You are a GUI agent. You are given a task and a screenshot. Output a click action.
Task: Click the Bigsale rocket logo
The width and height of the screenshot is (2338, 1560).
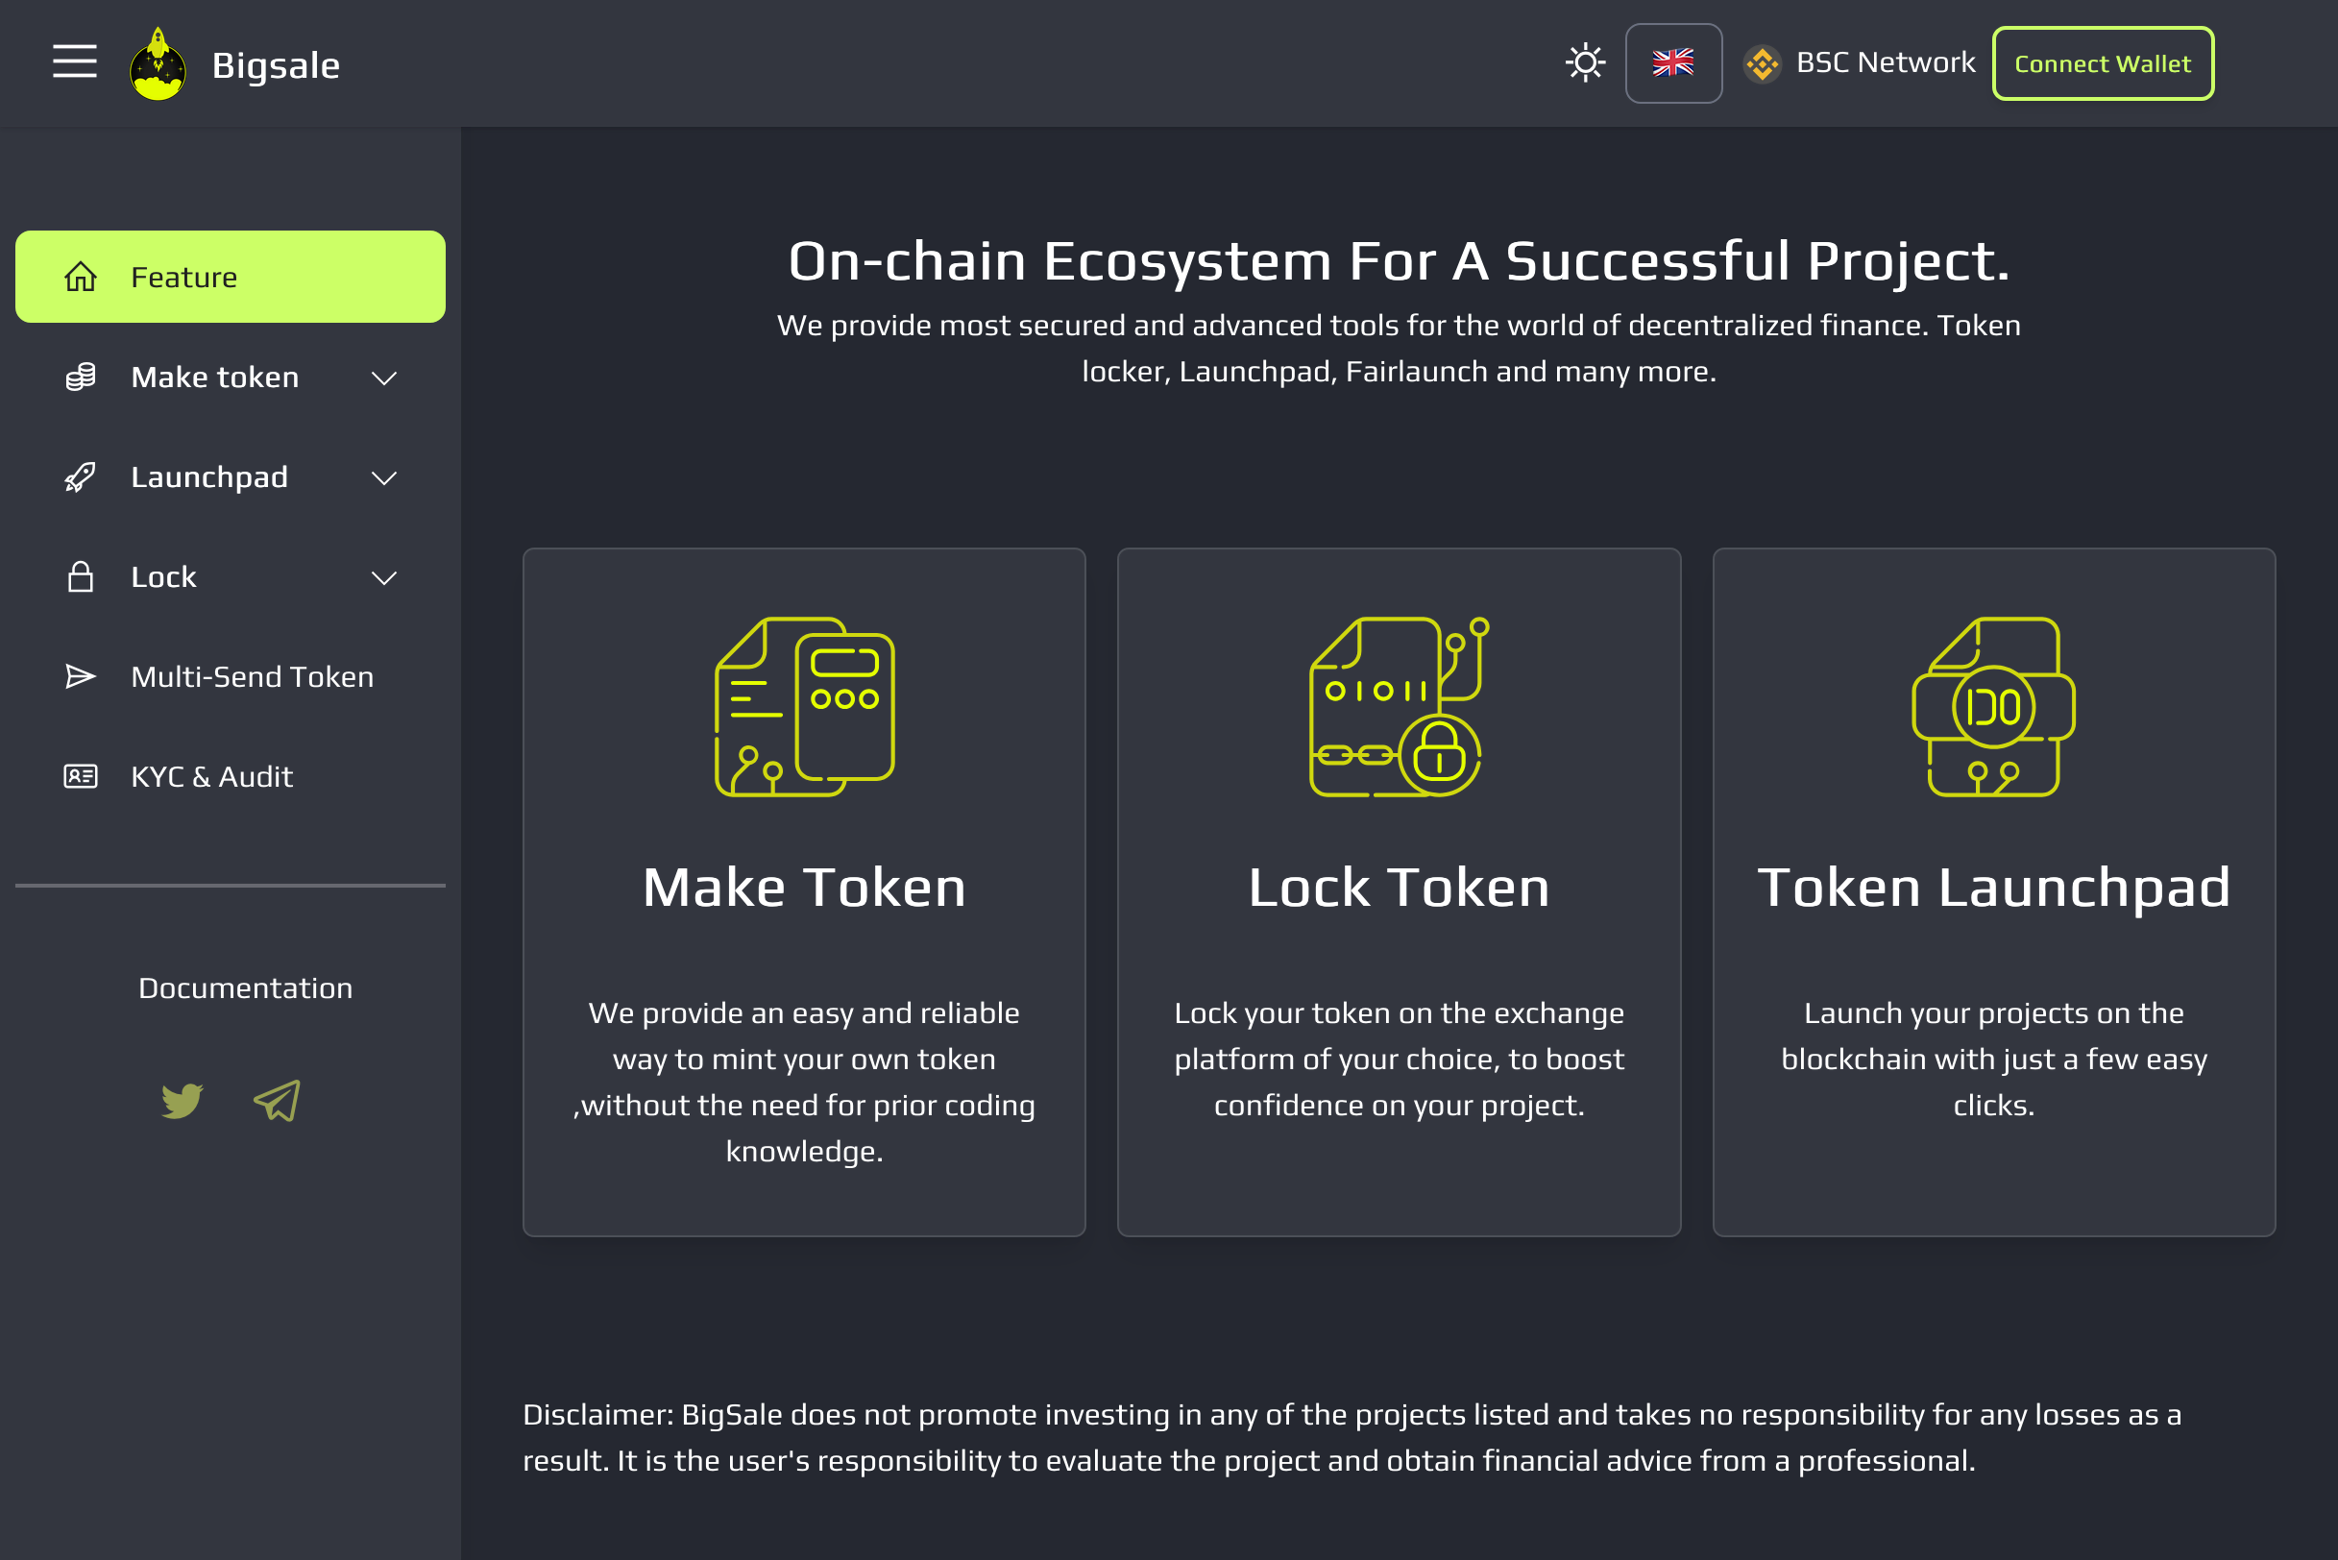coord(158,63)
